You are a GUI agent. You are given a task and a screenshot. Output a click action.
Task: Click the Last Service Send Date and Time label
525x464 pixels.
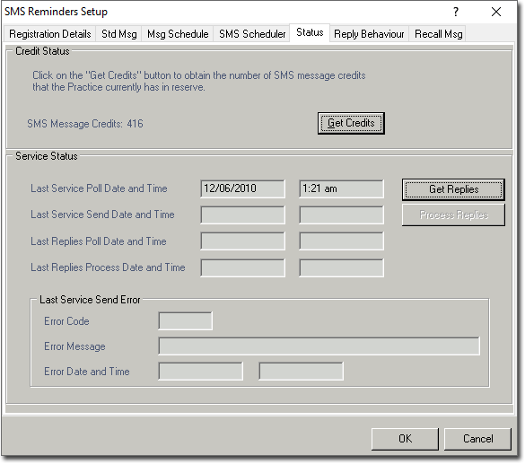click(x=102, y=214)
